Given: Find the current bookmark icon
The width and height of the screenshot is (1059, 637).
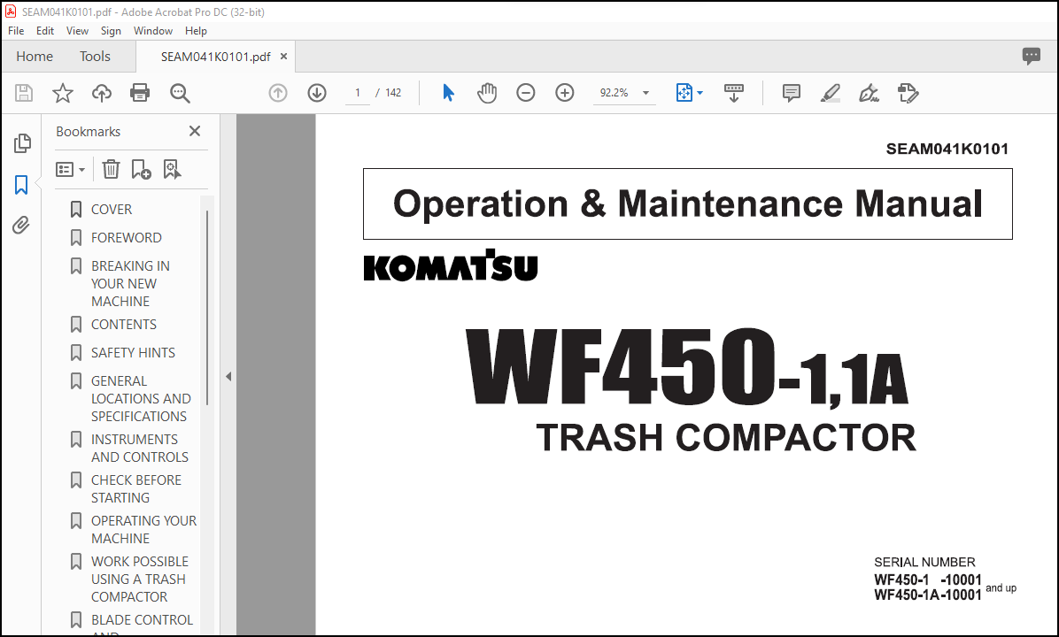Looking at the screenshot, I should pyautogui.click(x=172, y=169).
